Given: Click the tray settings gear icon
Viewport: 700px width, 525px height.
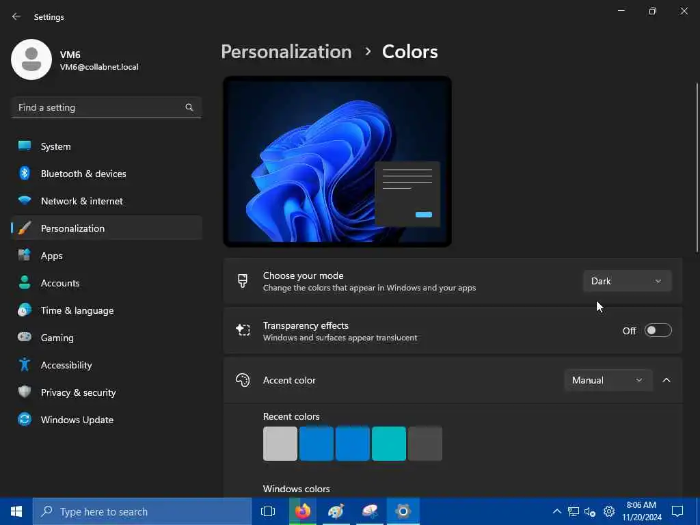Looking at the screenshot, I should pyautogui.click(x=609, y=511).
